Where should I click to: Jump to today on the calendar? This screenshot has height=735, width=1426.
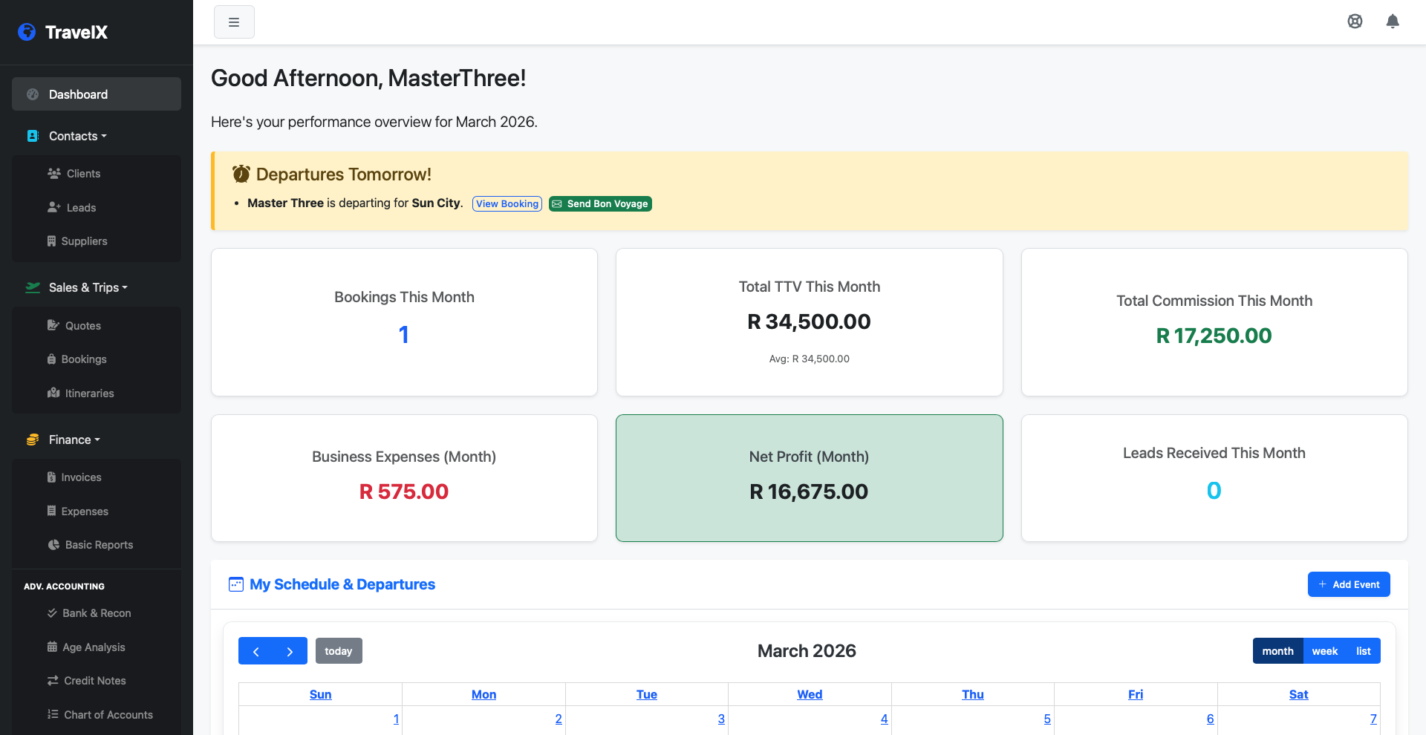pyautogui.click(x=339, y=650)
